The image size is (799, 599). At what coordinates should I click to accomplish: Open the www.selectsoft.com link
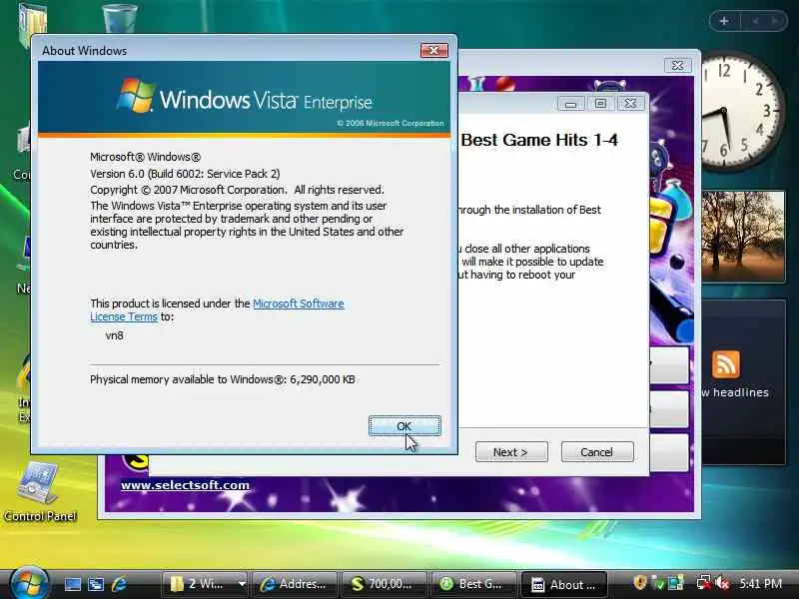pos(185,485)
